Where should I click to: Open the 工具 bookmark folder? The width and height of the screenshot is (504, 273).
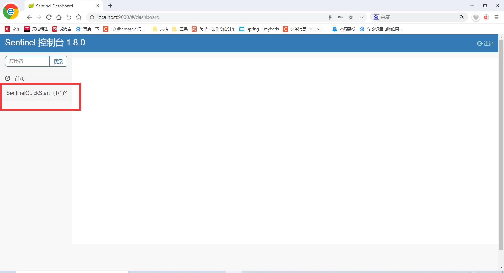(180, 29)
